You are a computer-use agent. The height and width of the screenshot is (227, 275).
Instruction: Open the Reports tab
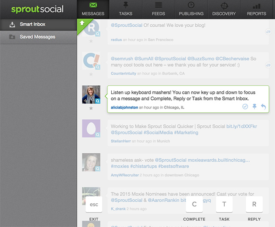tap(257, 9)
